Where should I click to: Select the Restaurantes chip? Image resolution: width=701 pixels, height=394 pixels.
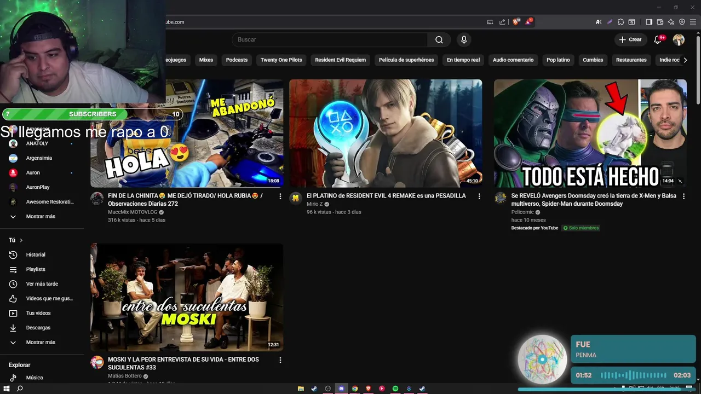[631, 60]
